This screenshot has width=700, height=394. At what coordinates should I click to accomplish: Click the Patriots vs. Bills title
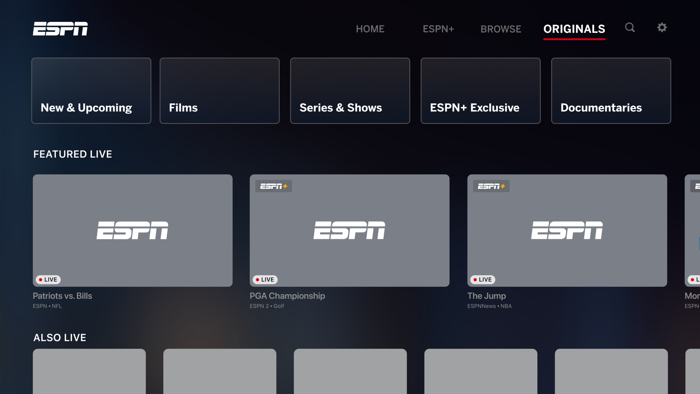(62, 296)
